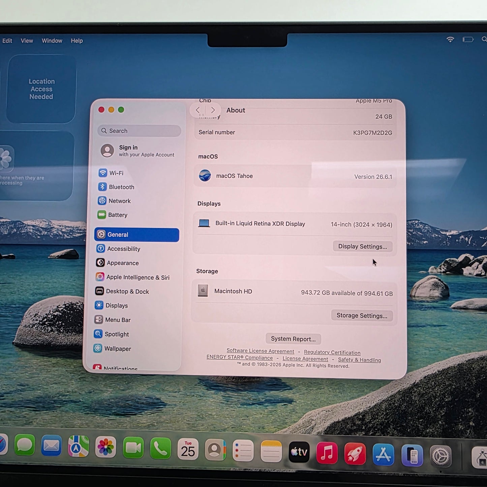
Task: Select Wi-Fi in settings sidebar
Action: (136, 173)
